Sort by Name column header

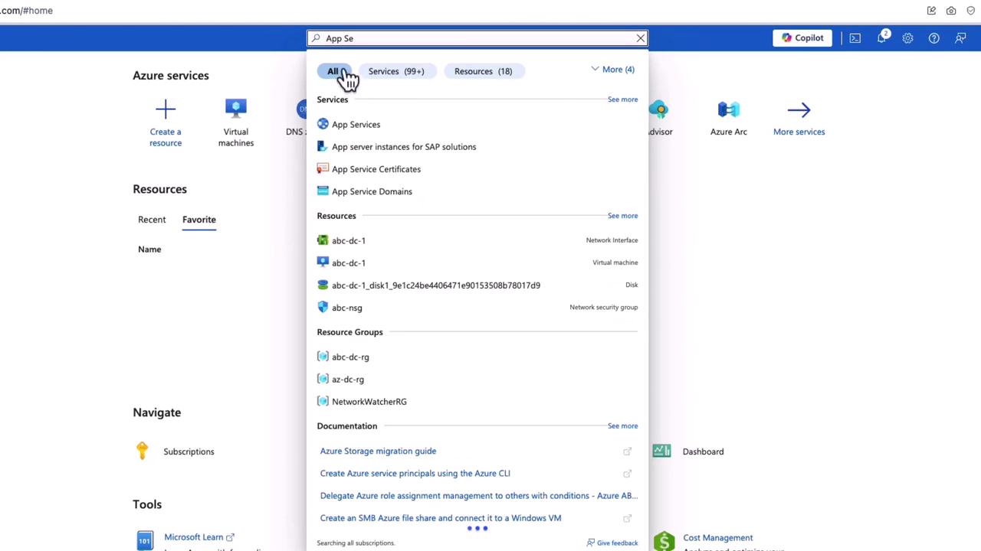[x=149, y=249]
